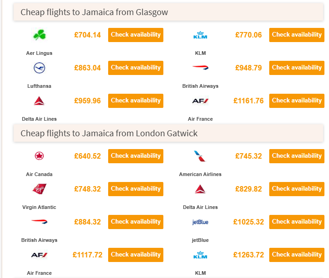329x278 pixels.
Task: Check availability for £640.52 Air Canada flight
Action: click(136, 156)
